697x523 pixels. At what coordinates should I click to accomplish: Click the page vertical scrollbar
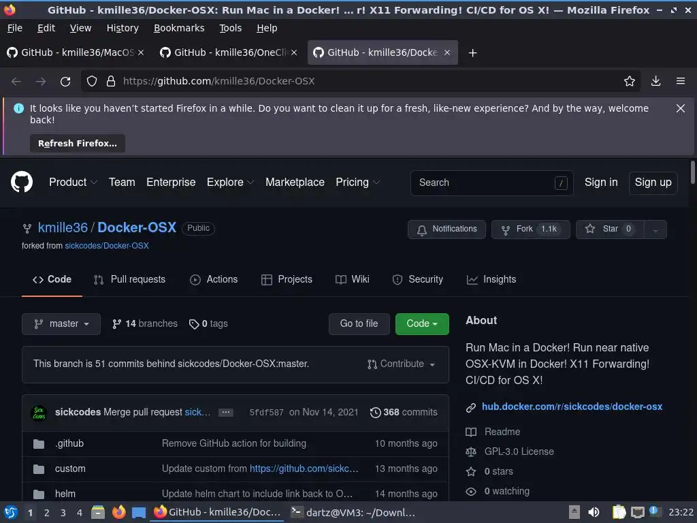click(x=692, y=172)
